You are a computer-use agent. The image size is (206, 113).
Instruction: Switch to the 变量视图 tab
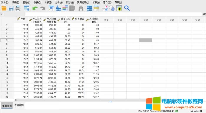[19, 105]
